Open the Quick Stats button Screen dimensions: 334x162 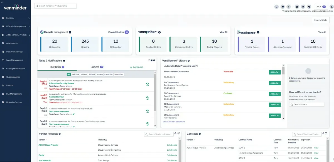pos(321,20)
